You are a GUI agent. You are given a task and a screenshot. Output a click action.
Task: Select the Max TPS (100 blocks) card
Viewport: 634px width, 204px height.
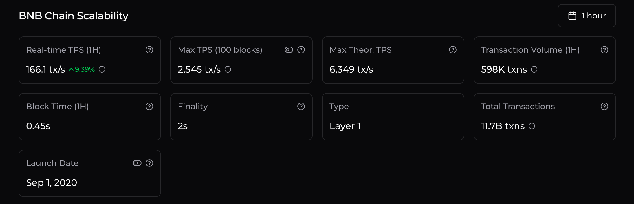(x=241, y=60)
